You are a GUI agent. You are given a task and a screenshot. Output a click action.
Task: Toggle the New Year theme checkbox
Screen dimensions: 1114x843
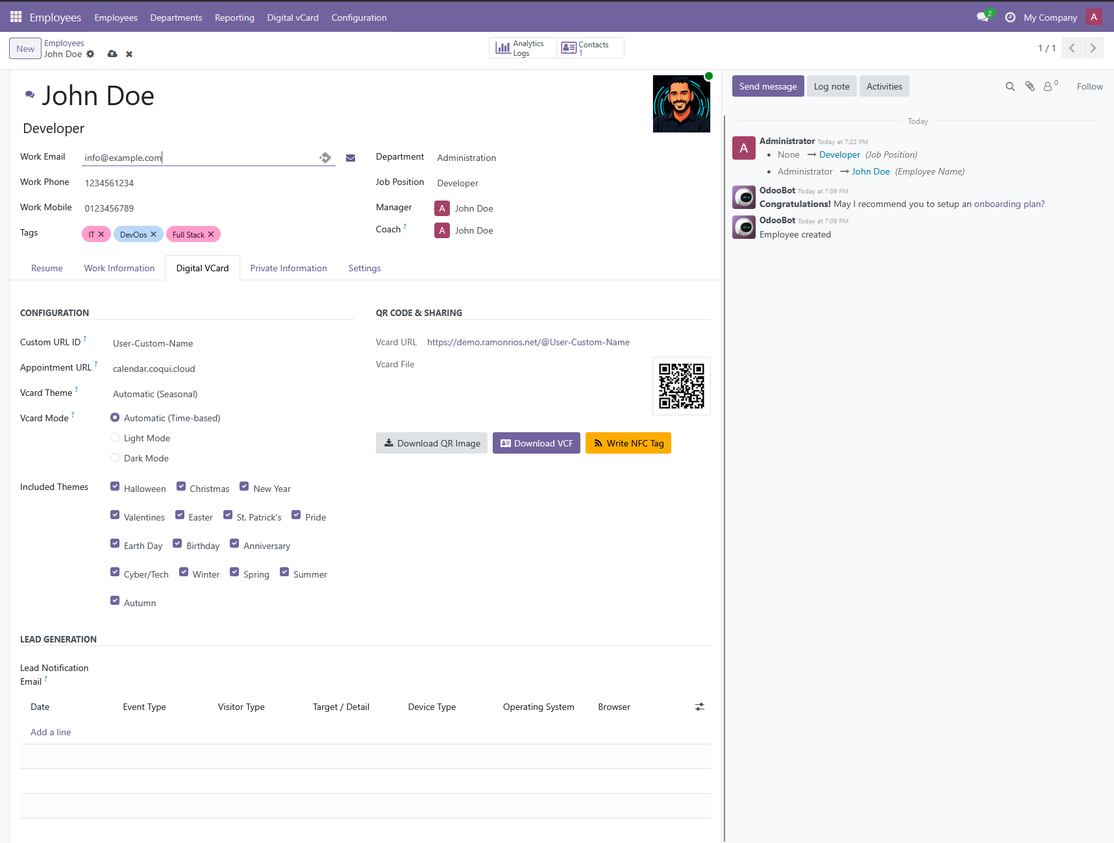pyautogui.click(x=244, y=486)
